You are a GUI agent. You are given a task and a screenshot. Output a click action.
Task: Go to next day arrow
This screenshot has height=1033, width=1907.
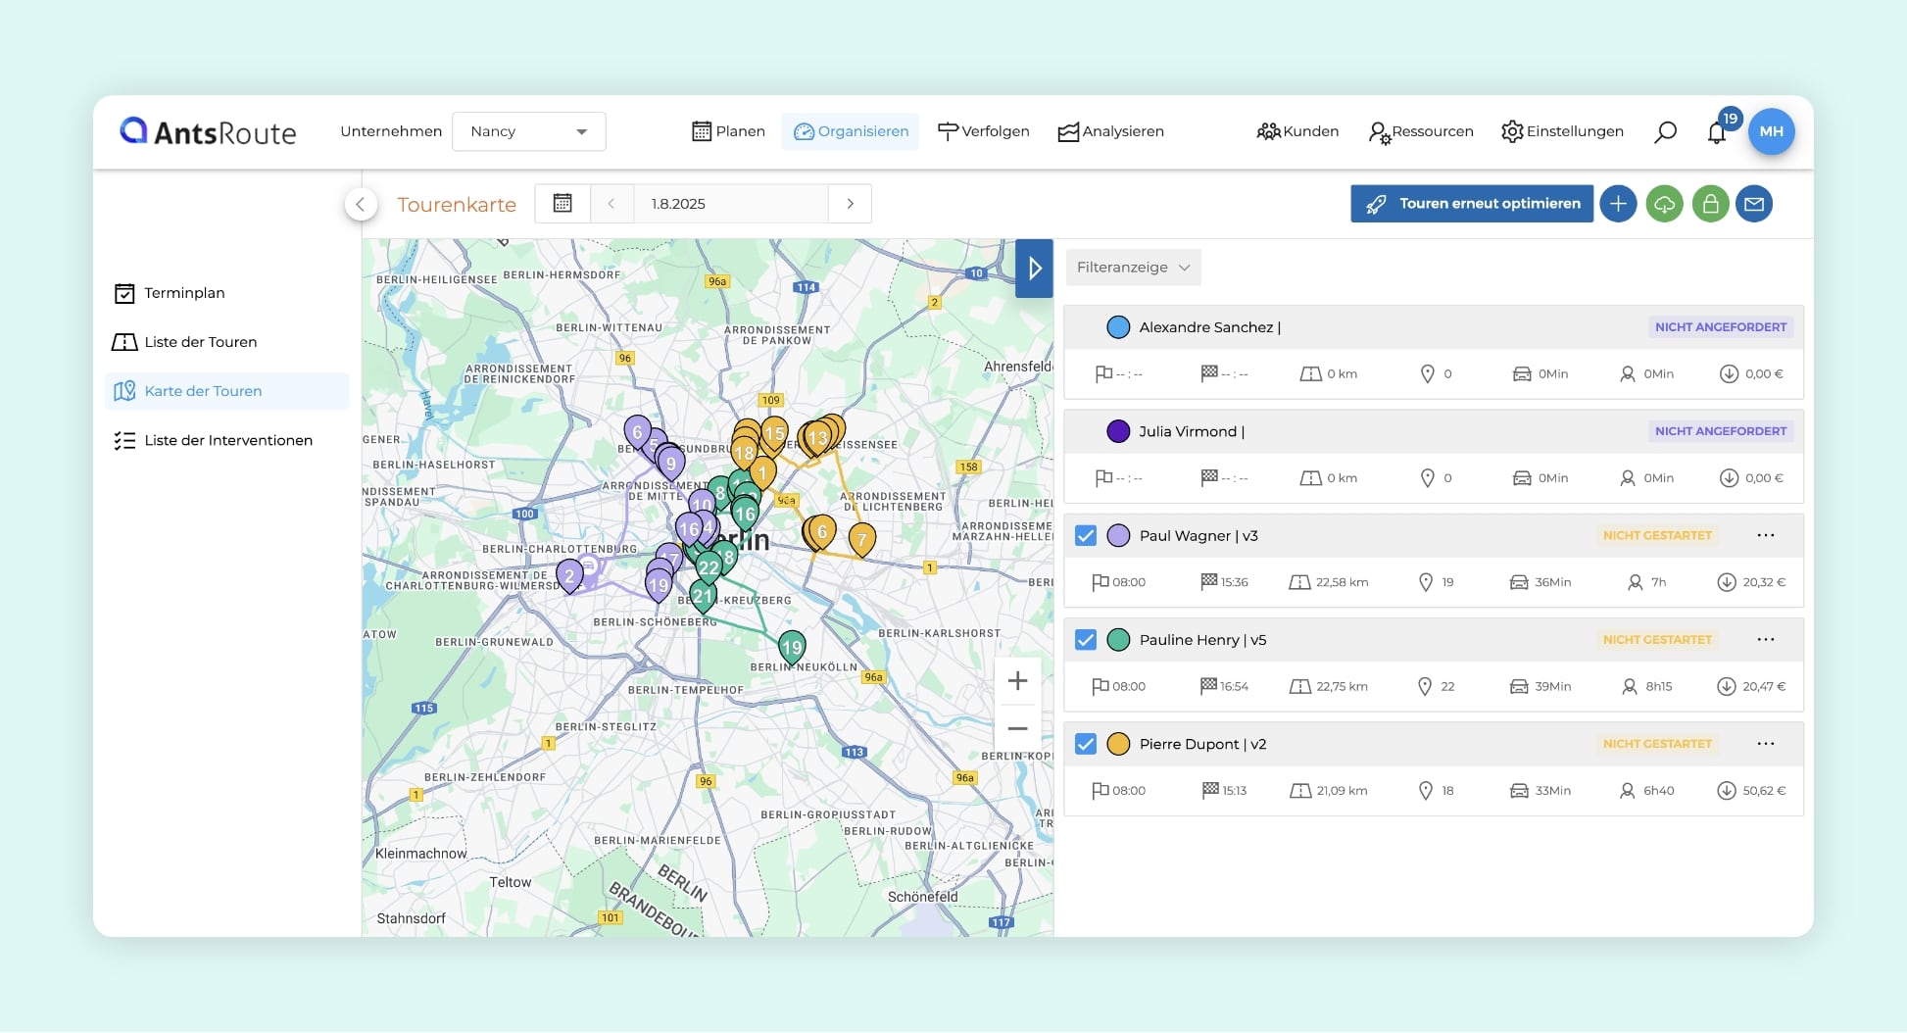[850, 204]
